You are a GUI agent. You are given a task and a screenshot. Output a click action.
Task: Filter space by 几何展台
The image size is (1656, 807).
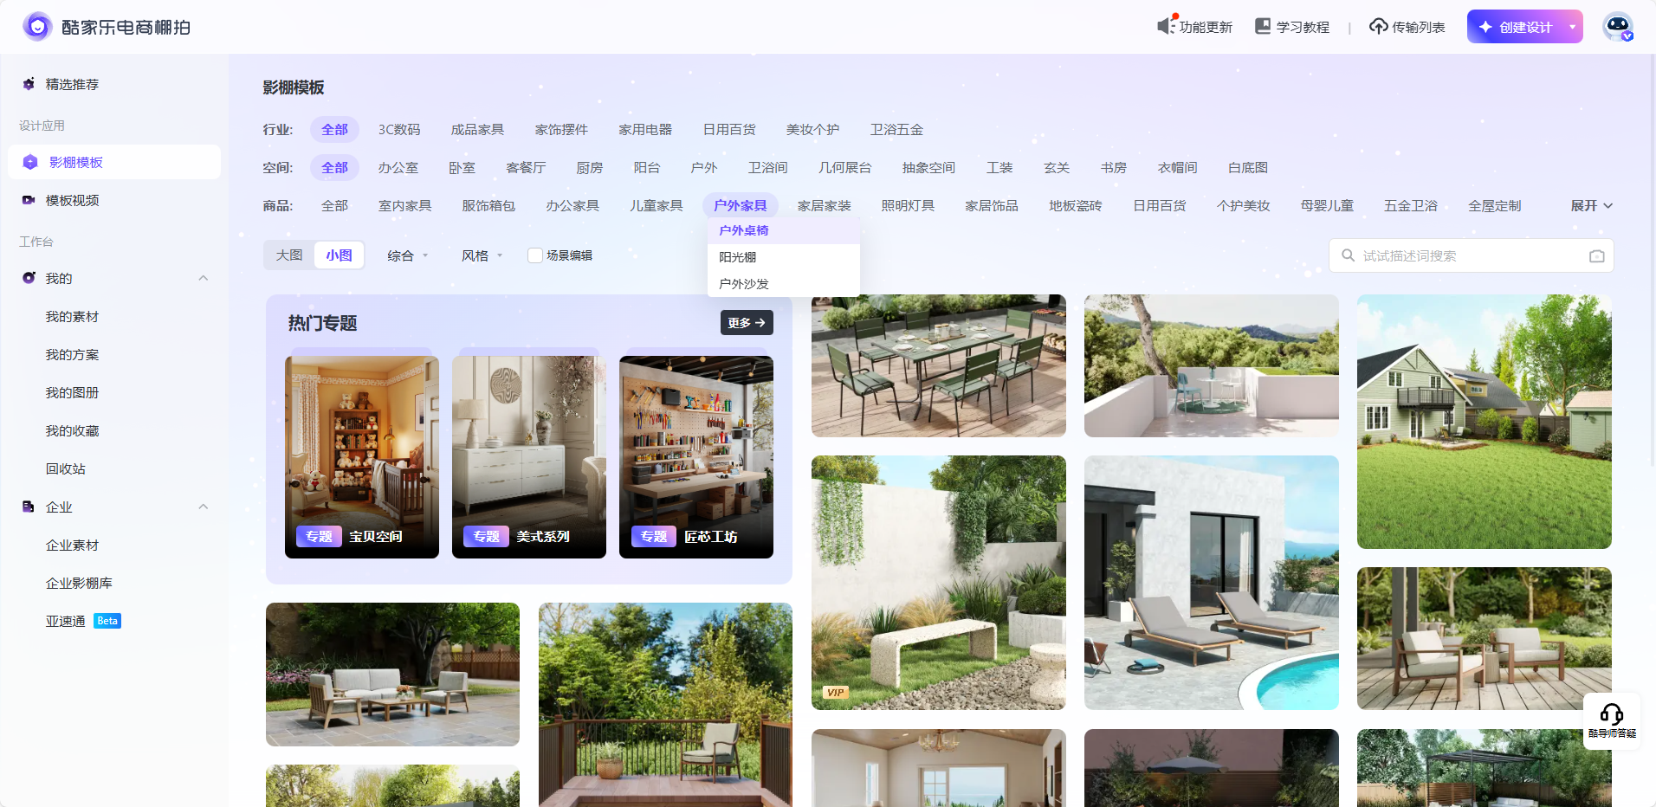pyautogui.click(x=844, y=168)
